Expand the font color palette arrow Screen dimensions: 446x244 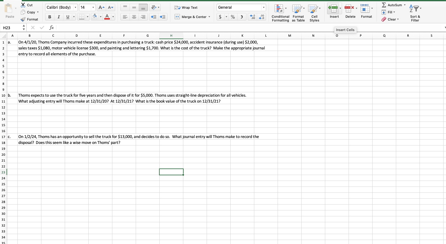pos(113,17)
